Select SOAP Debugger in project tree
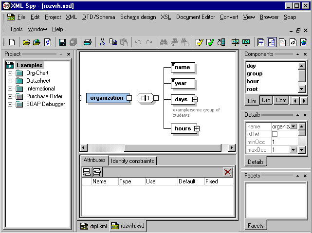 click(45, 104)
